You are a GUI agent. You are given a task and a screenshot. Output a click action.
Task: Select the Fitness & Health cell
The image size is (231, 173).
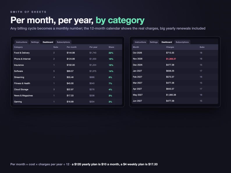click(x=22, y=83)
